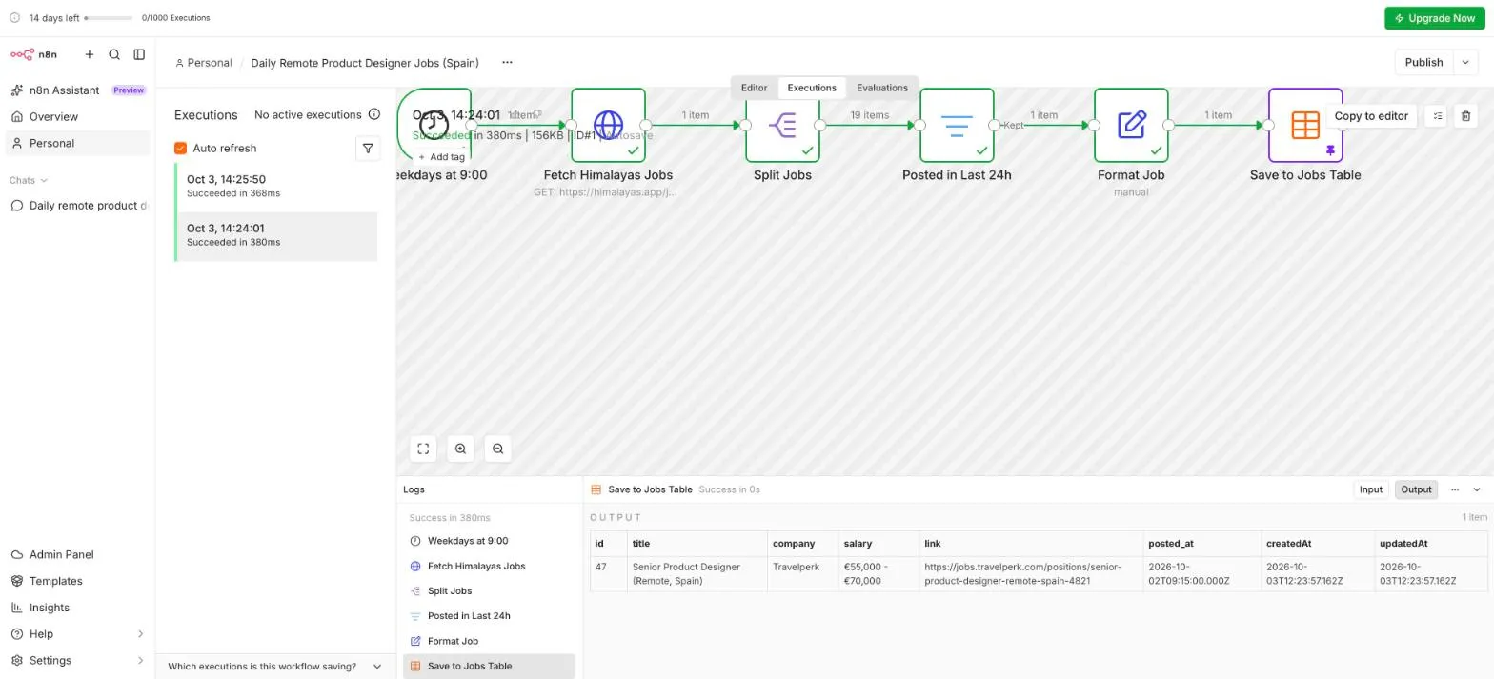Select execution Oct 3, 14:24:01
This screenshot has width=1494, height=679.
point(276,236)
